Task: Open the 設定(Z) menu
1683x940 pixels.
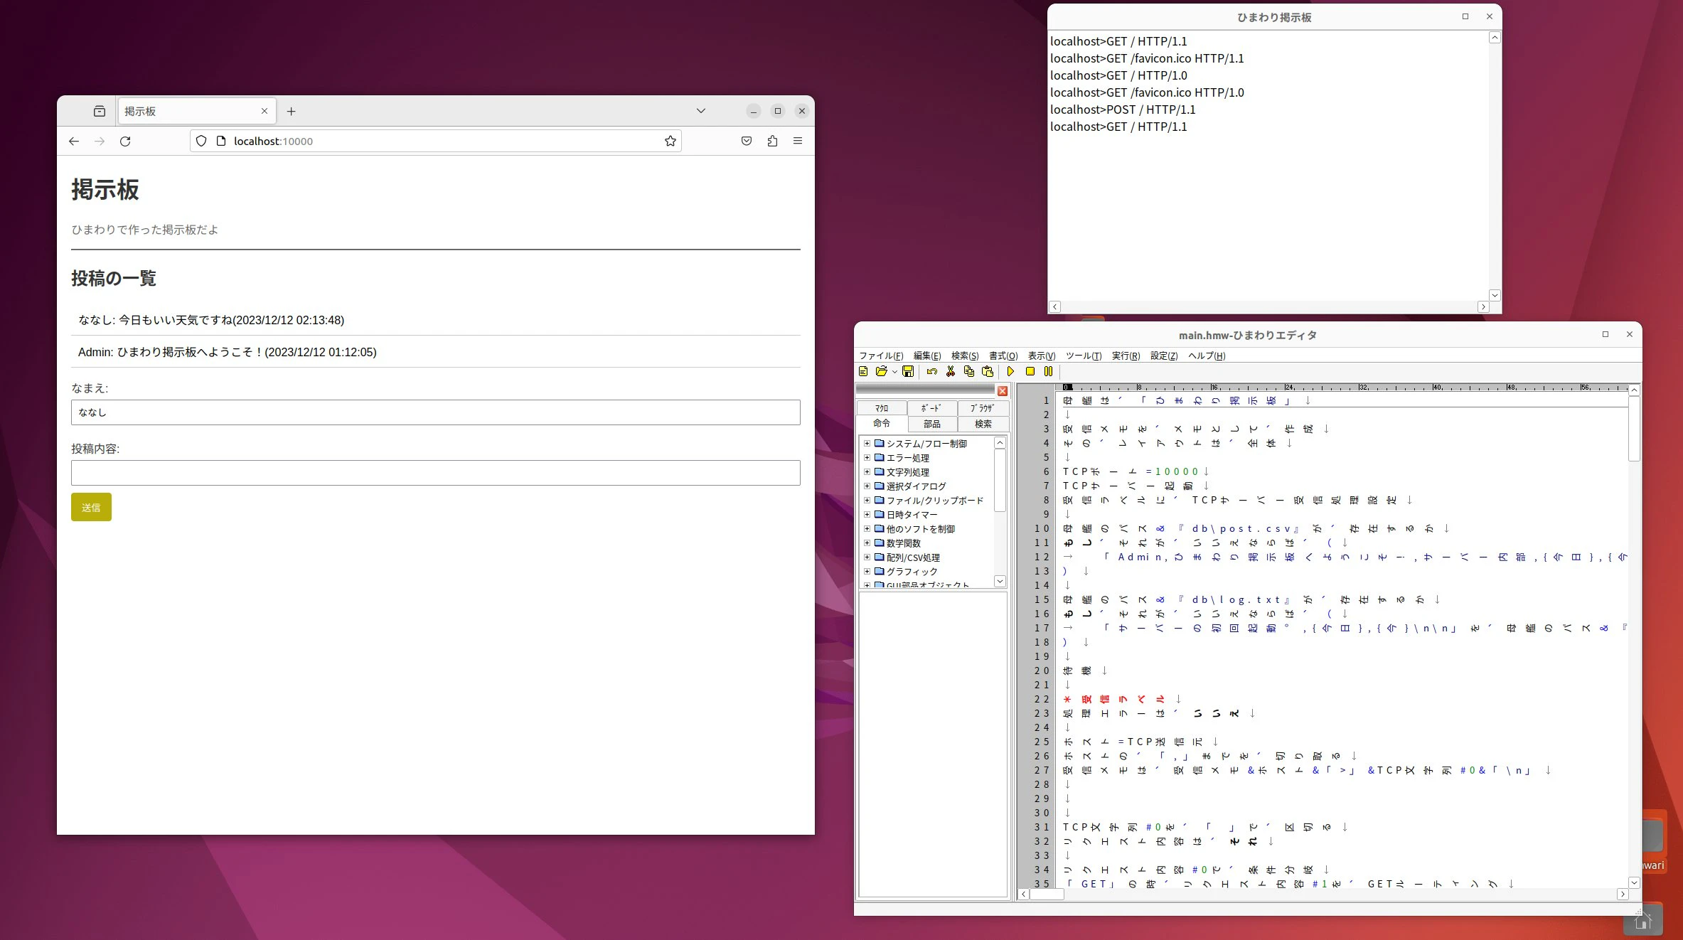Action: 1164,356
